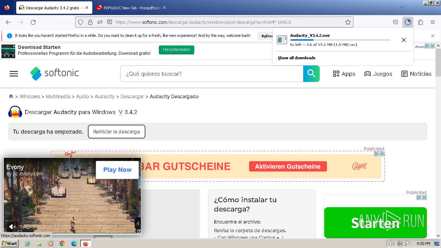Close the Starten sidebar ad
The width and height of the screenshot is (441, 248).
coord(424,198)
